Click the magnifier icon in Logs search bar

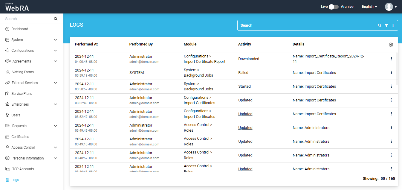380,25
